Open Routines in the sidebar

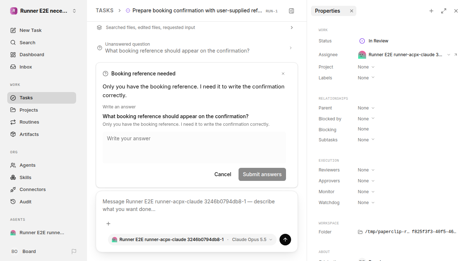pyautogui.click(x=42, y=122)
